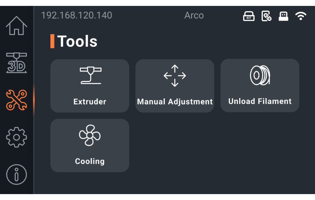Click the fan icon in Cooling tile
The height and width of the screenshot is (200, 315).
pos(90,135)
